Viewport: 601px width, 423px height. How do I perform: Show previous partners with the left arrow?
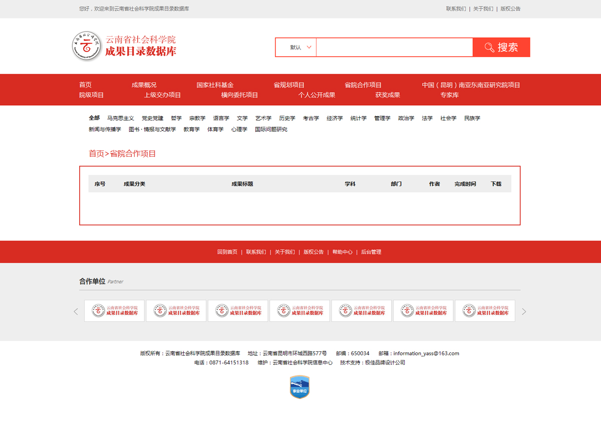click(76, 311)
